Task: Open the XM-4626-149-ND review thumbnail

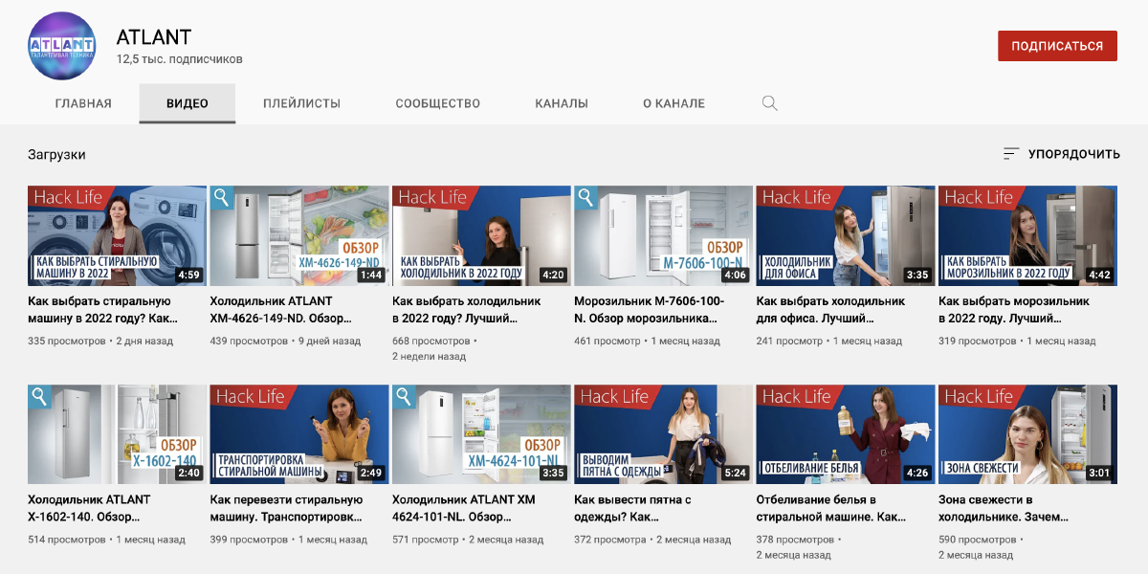Action: (299, 236)
